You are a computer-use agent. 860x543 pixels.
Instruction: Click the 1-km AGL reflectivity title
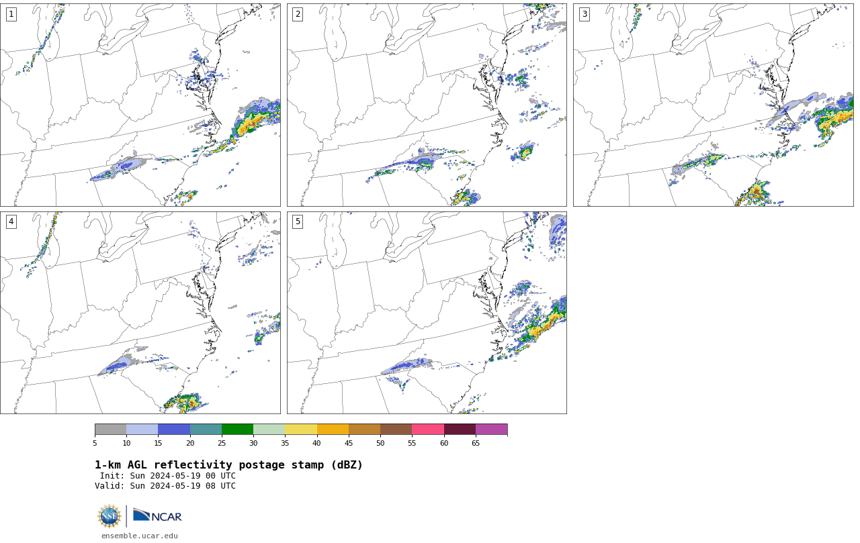(x=228, y=465)
